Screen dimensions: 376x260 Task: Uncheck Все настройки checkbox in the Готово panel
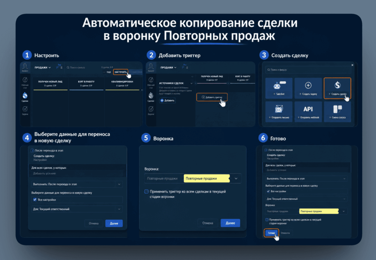coord(268,191)
